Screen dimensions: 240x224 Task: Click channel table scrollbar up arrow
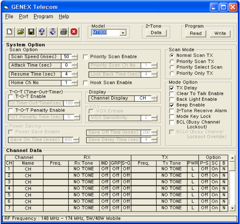click(232, 158)
